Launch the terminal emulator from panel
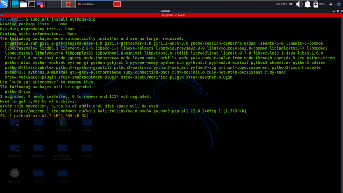343x193 pixels. [32, 4]
